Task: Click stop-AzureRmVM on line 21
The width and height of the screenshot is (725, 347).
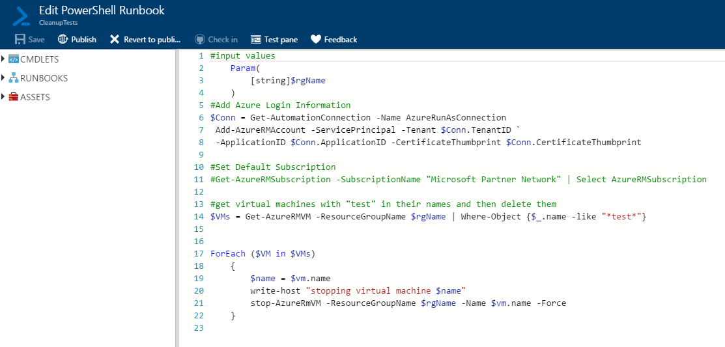Action: pyautogui.click(x=285, y=303)
